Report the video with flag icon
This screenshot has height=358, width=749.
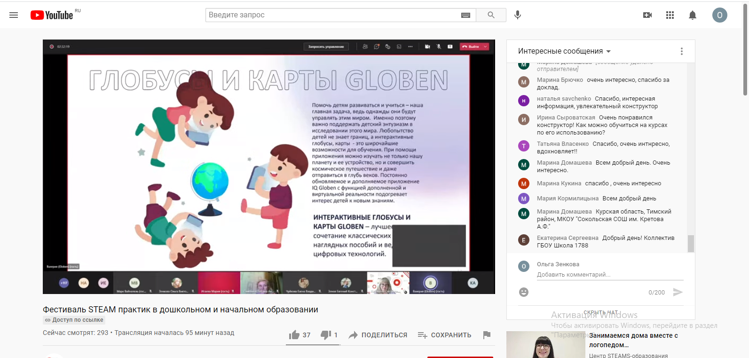[487, 335]
